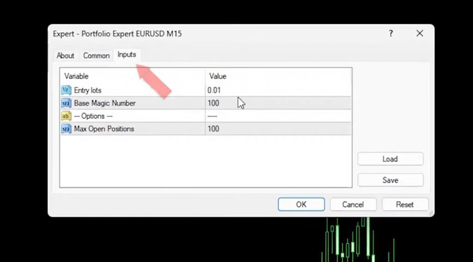Viewport: 473px width, 262px height.
Task: Click the Max Open Positions integer icon
Action: point(66,129)
